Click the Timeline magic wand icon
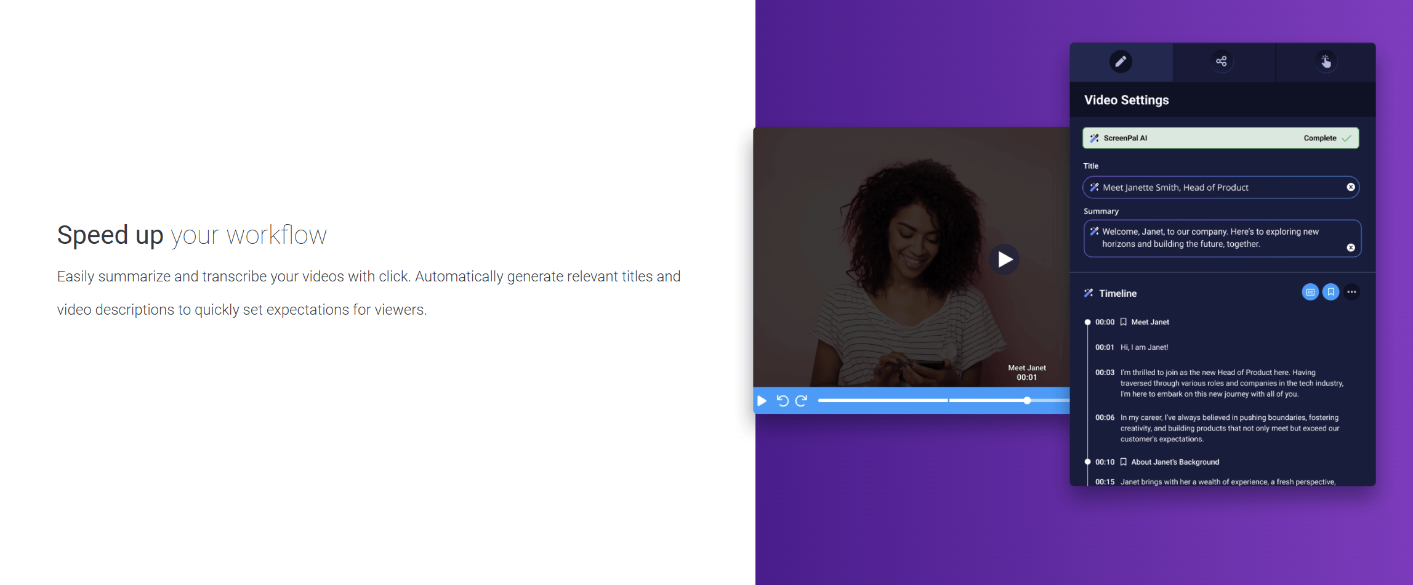Image resolution: width=1413 pixels, height=585 pixels. (x=1089, y=293)
